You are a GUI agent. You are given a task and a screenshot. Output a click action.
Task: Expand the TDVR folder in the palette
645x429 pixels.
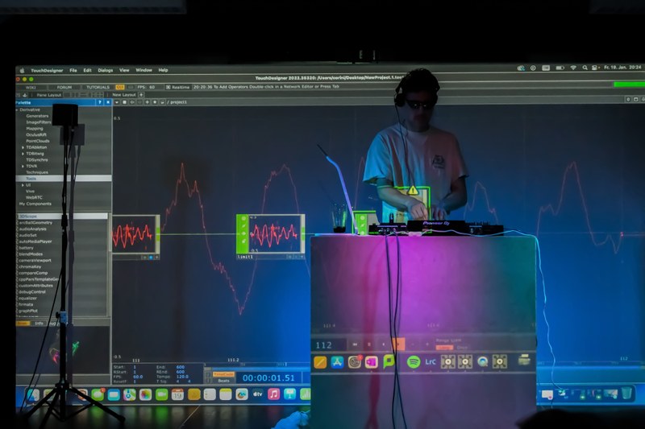click(x=23, y=166)
